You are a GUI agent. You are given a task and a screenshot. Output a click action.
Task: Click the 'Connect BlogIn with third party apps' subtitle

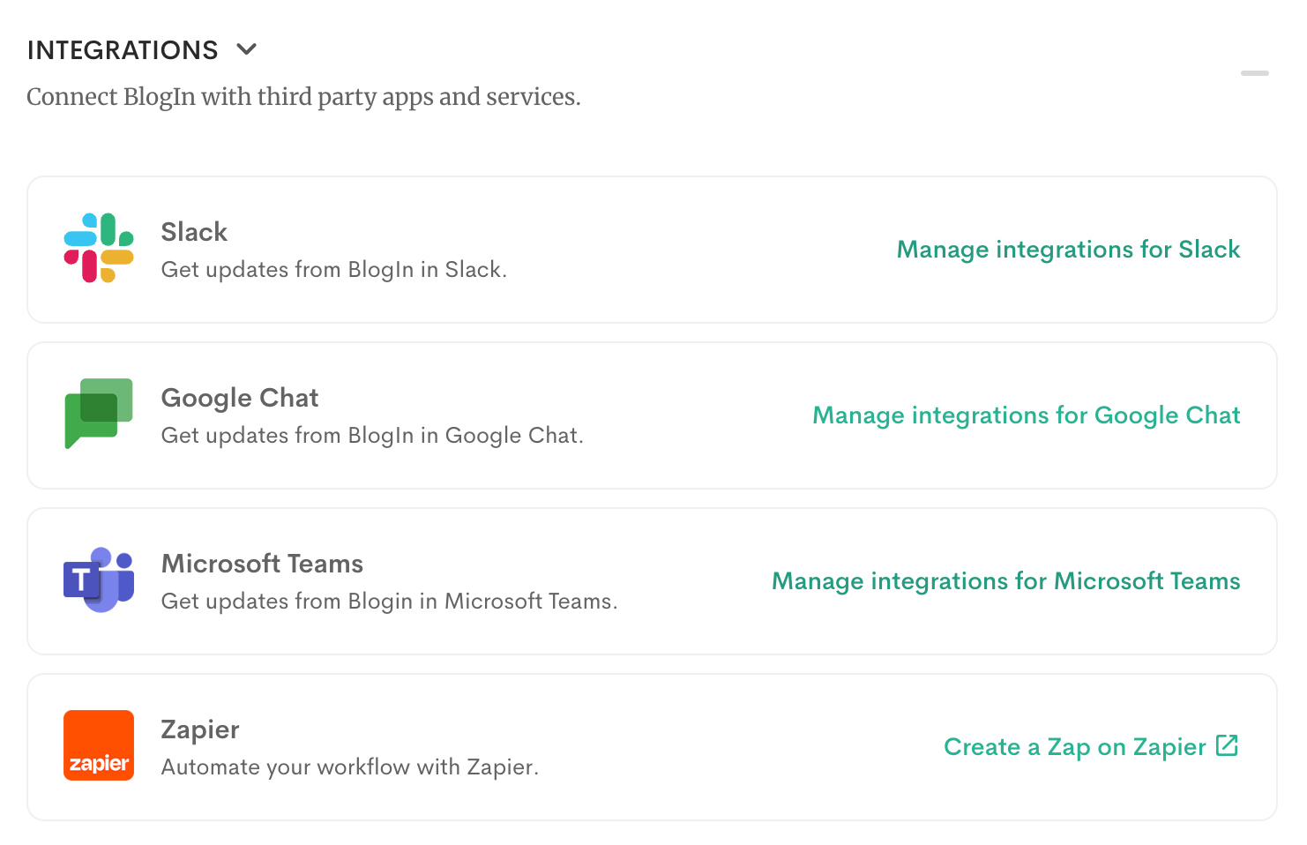pyautogui.click(x=303, y=97)
